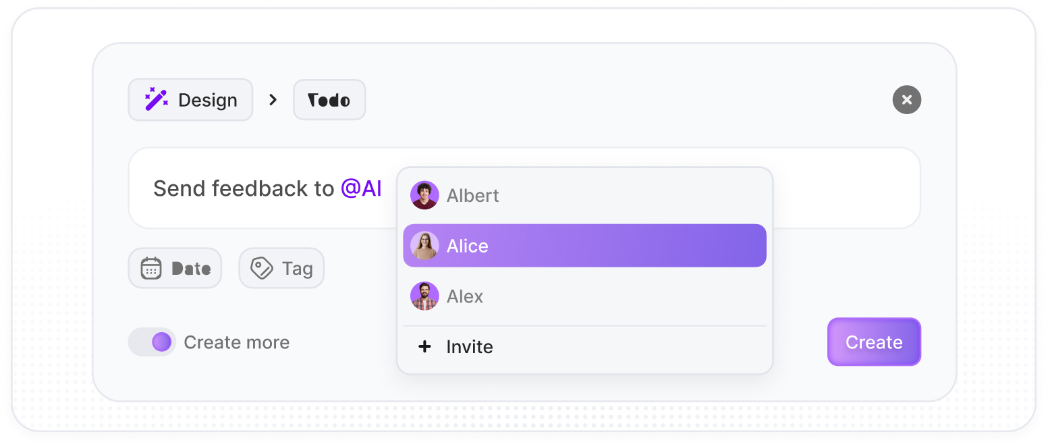The width and height of the screenshot is (1048, 447).
Task: Open the Todo status selector
Action: tap(329, 100)
